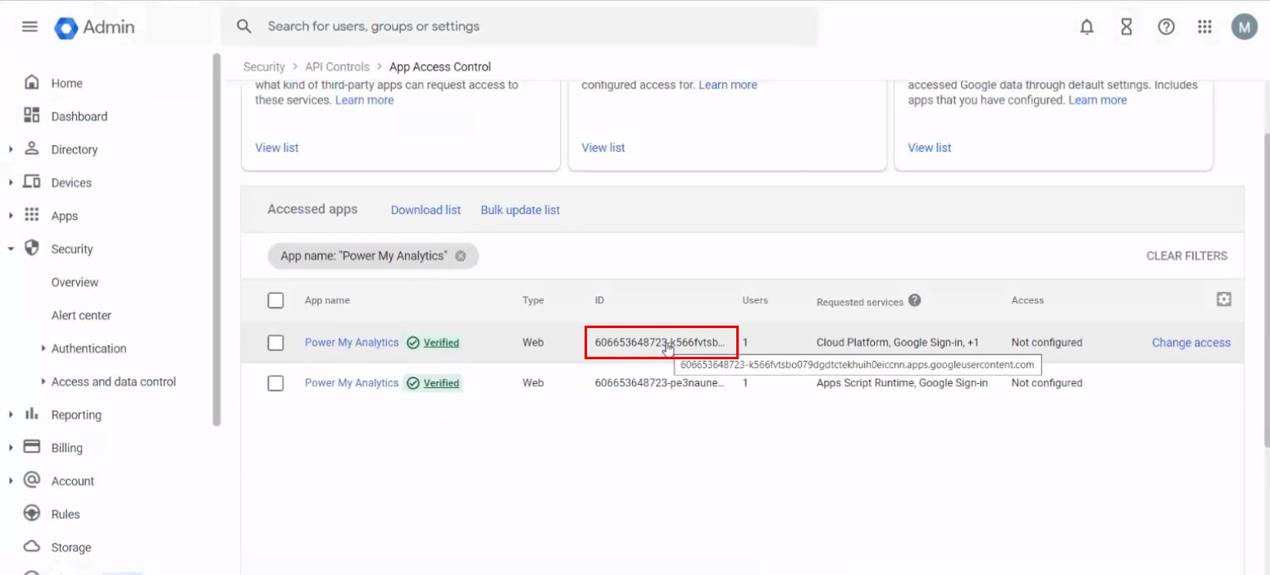
Task: Open the Google apps grid launcher
Action: pos(1204,27)
